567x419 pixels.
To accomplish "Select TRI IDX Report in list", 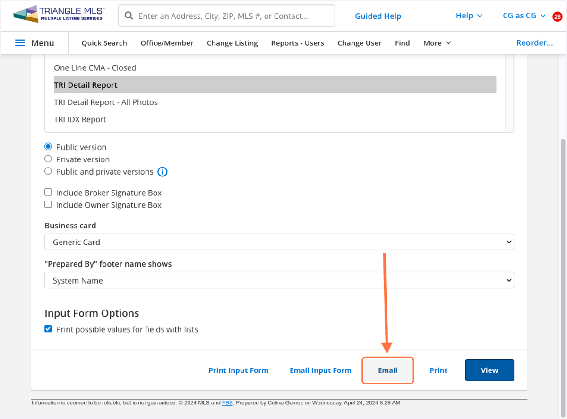I will tap(275, 119).
